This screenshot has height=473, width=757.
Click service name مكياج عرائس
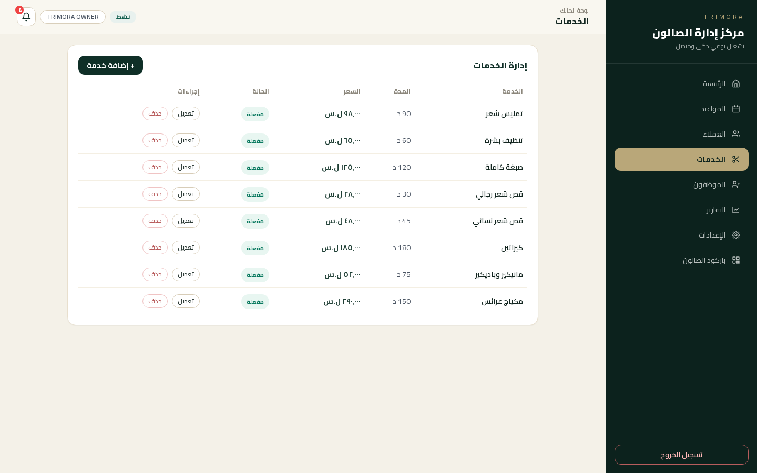coord(502,302)
